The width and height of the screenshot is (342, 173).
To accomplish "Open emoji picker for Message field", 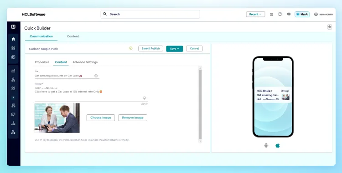I will click(145, 98).
